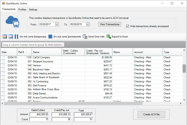Click the blue grid view icon
Screen dimensions: 187x125
[11, 36]
